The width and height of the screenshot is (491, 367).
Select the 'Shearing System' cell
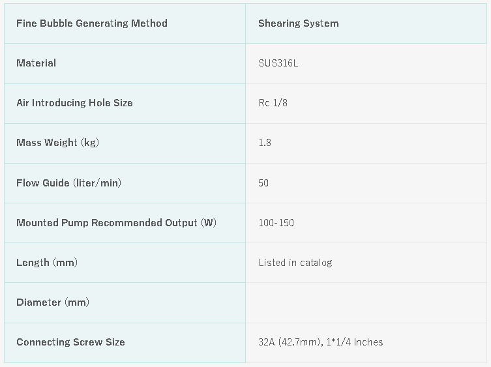298,23
